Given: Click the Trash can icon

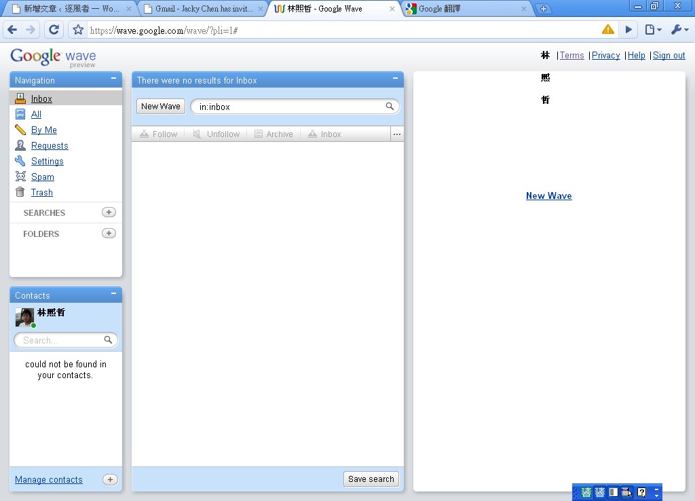Looking at the screenshot, I should point(20,191).
